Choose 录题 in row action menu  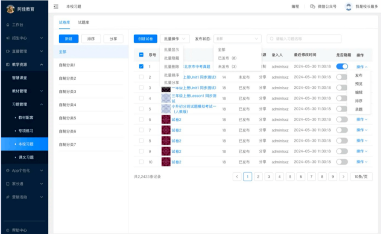tap(359, 109)
